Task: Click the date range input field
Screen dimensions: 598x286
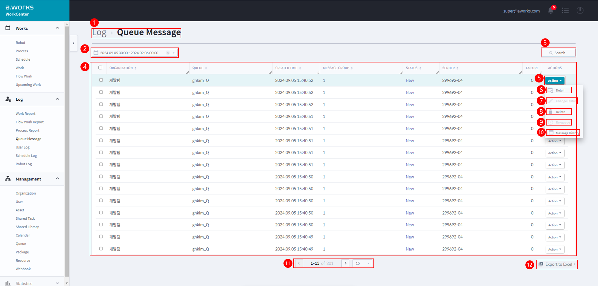Action: [x=135, y=53]
